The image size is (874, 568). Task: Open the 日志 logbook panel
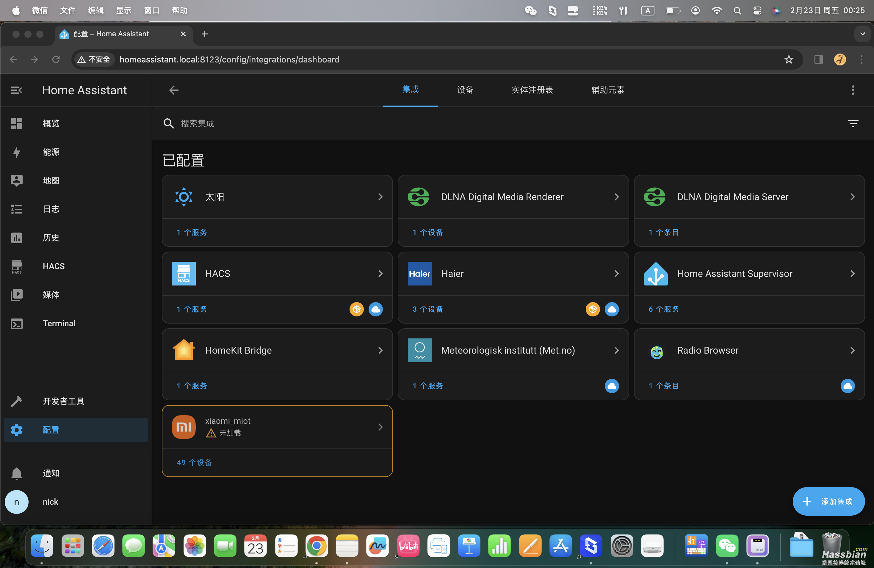76,209
